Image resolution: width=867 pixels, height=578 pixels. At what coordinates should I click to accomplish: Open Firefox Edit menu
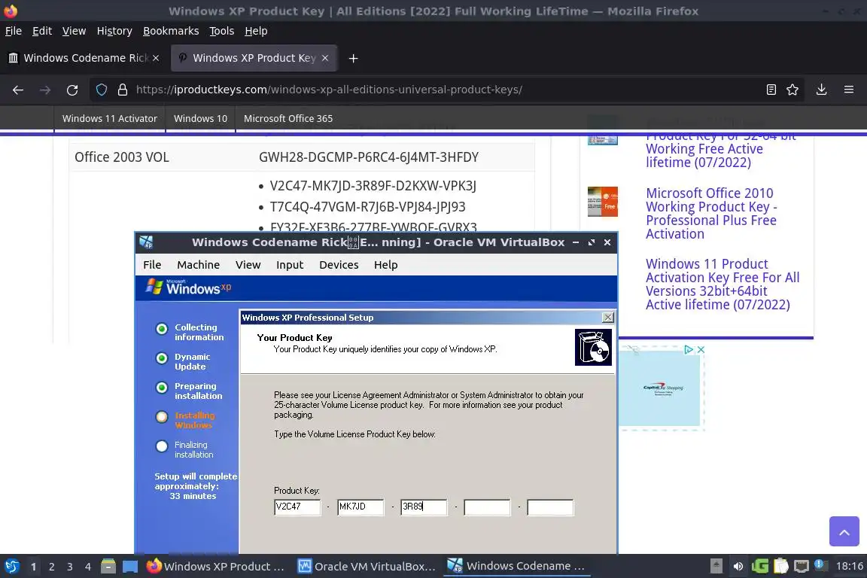(x=42, y=31)
